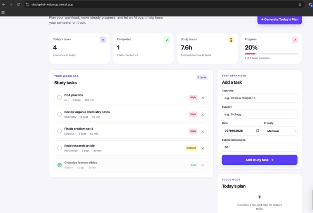
Task: Click the 7.6h study hours value
Action: (x=186, y=47)
